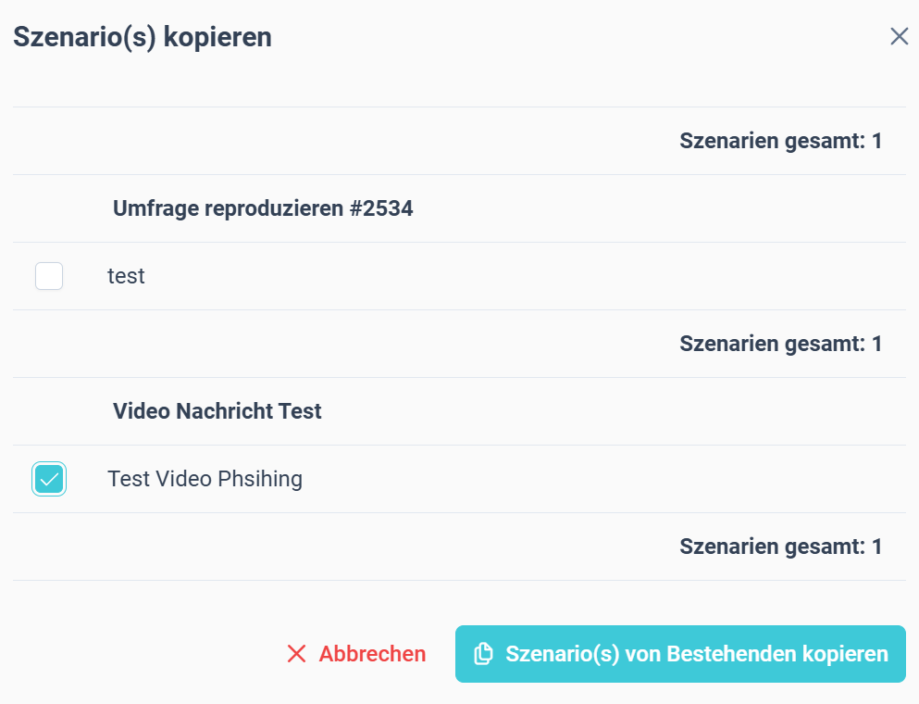Click Szenarien gesamt beneath the test row
This screenshot has height=704, width=919.
781,344
